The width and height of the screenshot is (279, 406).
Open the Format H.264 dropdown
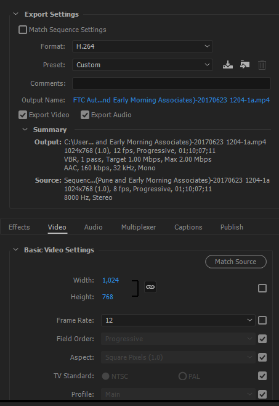[142, 46]
